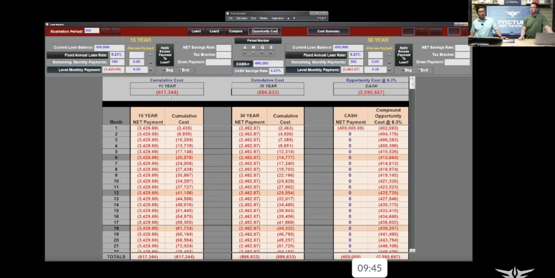555x278 pixels.
Task: Click the CASH-> button
Action: click(x=242, y=64)
